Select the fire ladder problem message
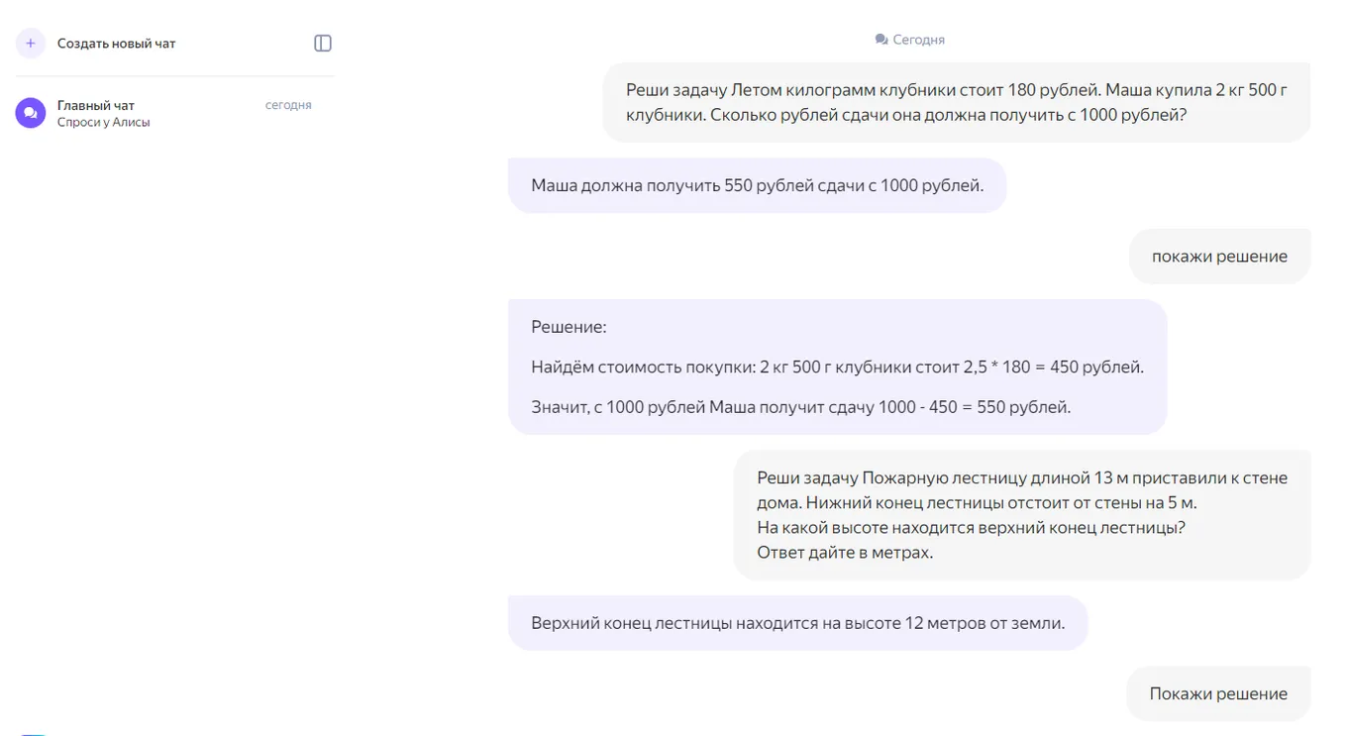This screenshot has width=1347, height=736. (1022, 515)
